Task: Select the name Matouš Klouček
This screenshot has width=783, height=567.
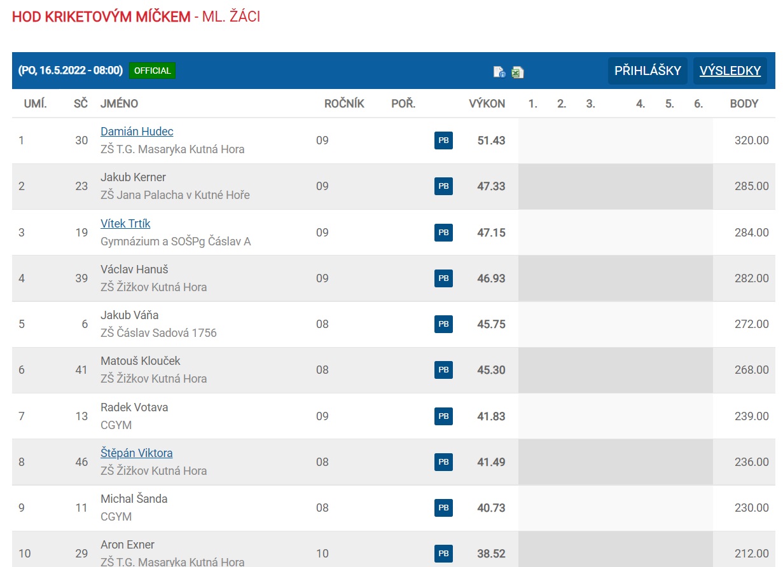Action: pos(140,361)
